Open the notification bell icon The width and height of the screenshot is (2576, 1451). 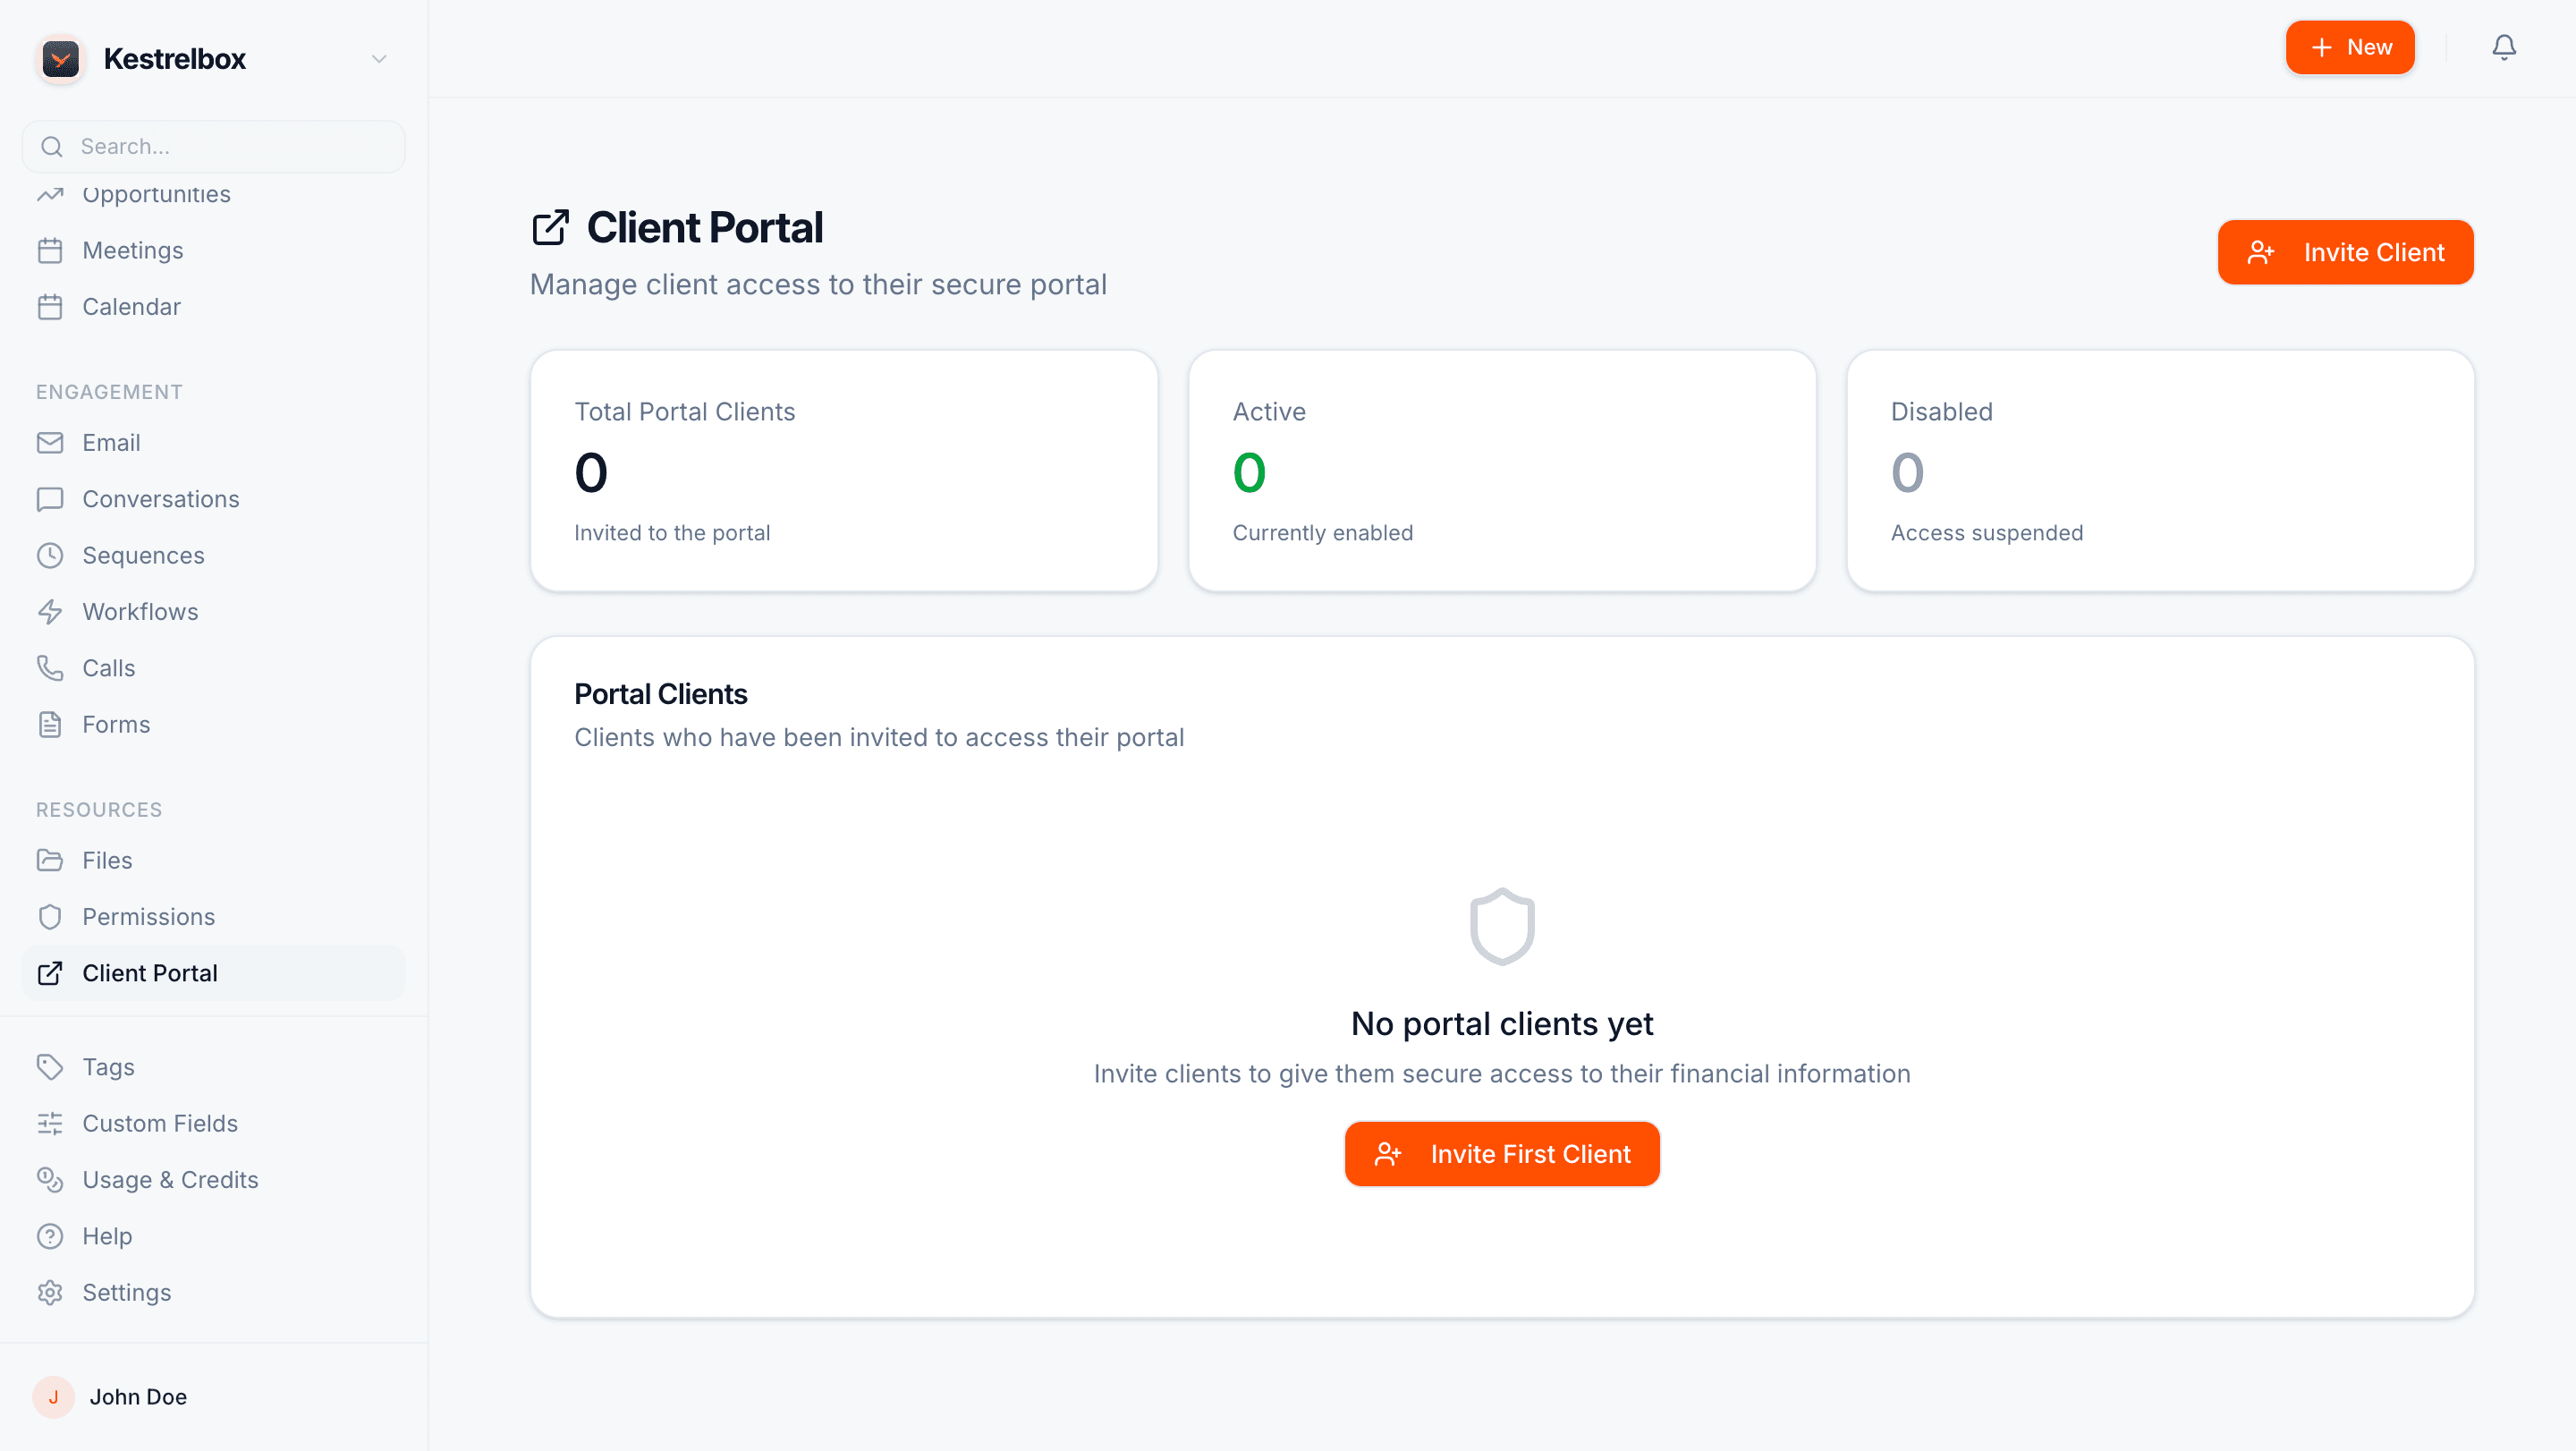pyautogui.click(x=2504, y=47)
